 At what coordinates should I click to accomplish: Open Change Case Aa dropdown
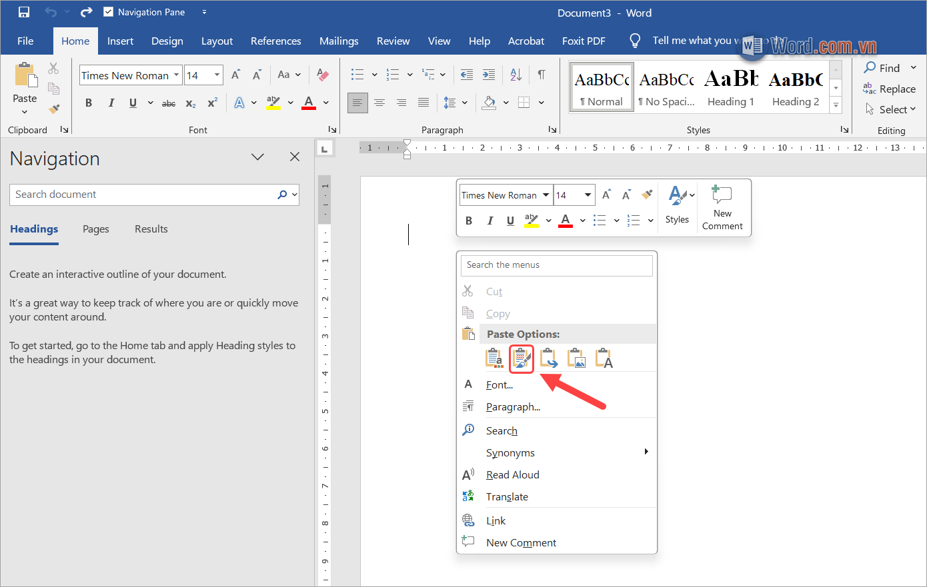289,75
